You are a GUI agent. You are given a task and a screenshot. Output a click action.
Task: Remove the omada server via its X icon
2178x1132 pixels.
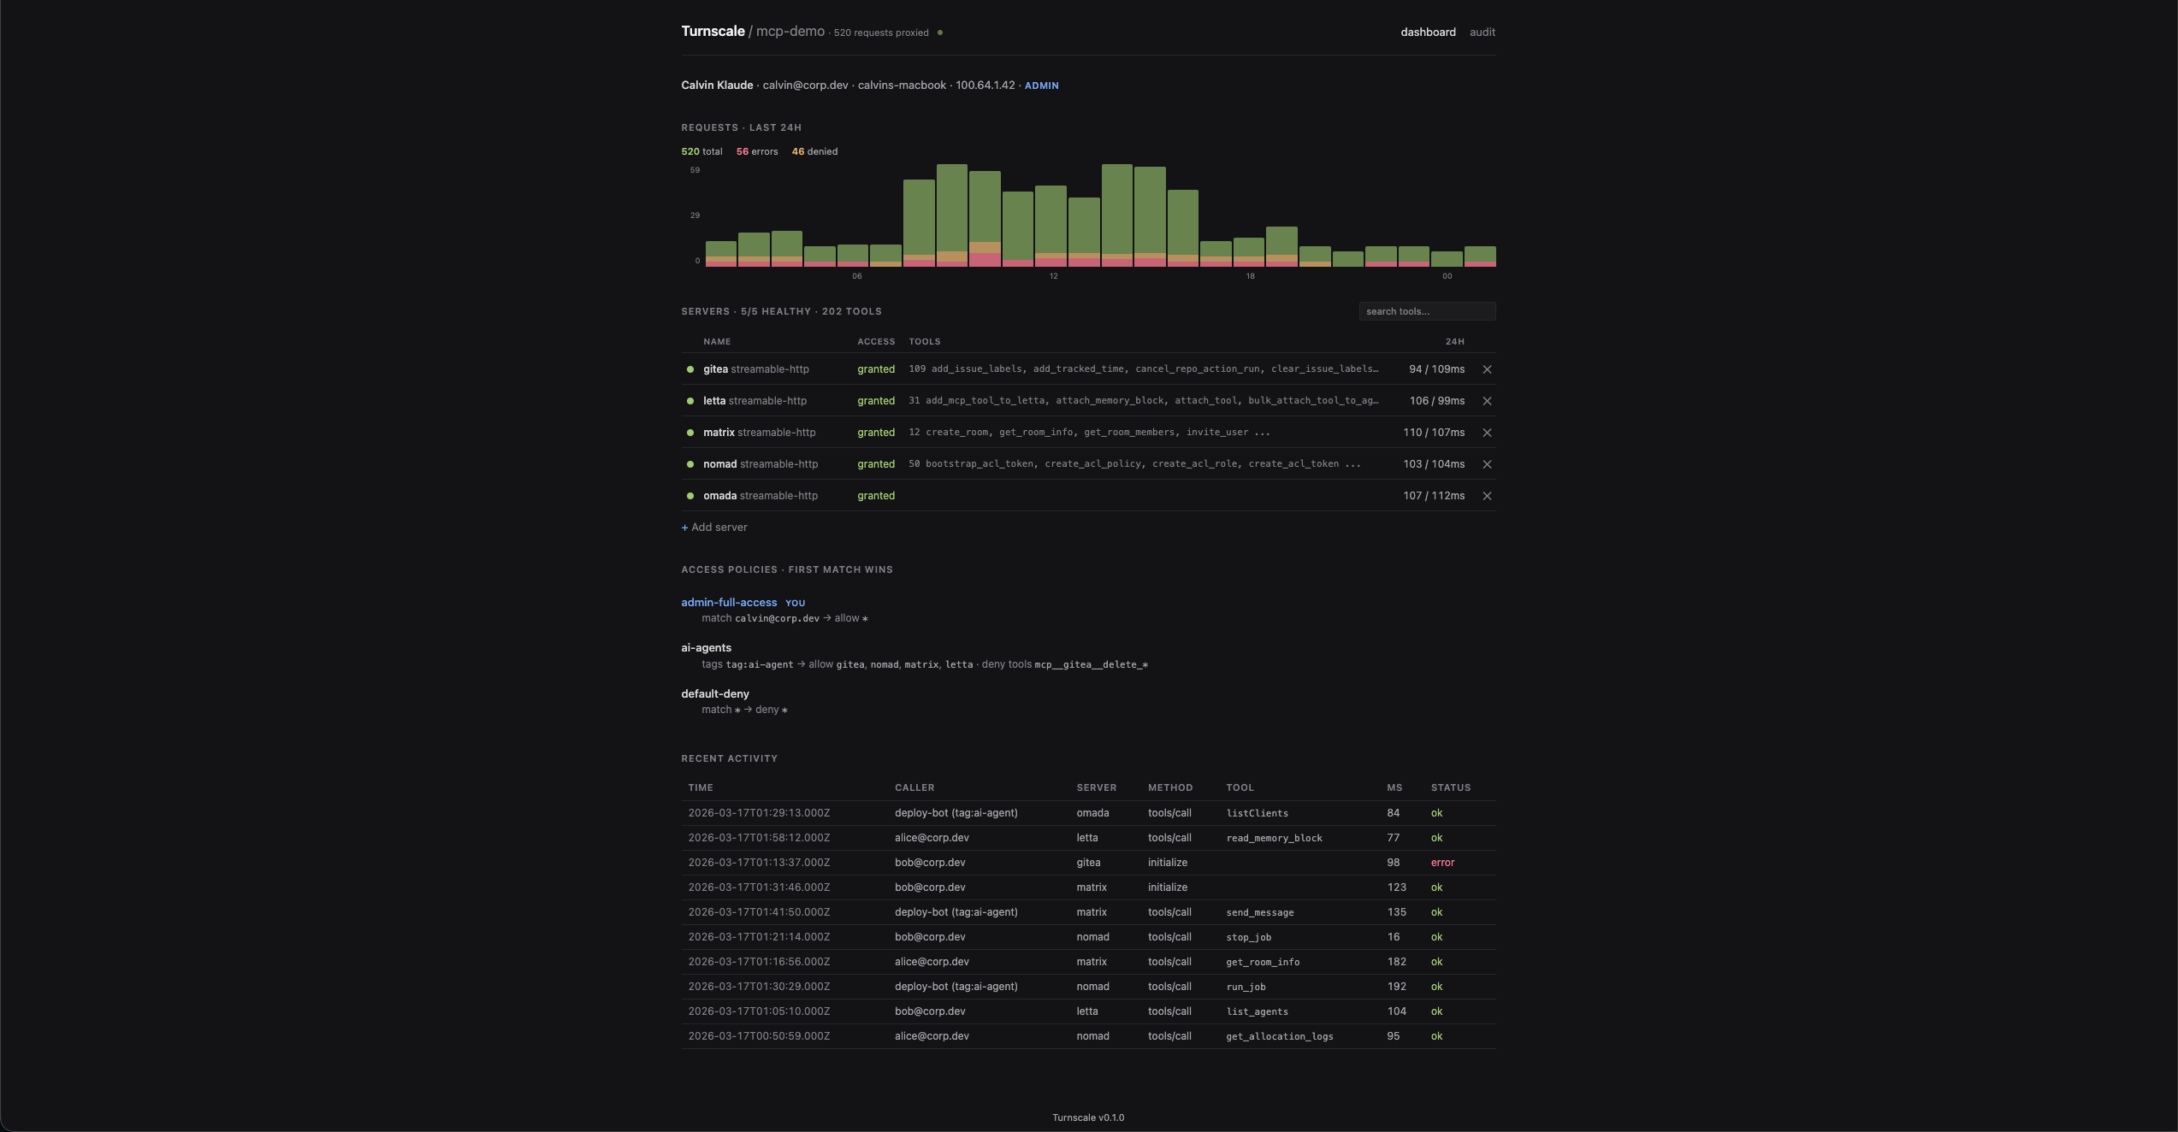(1488, 496)
